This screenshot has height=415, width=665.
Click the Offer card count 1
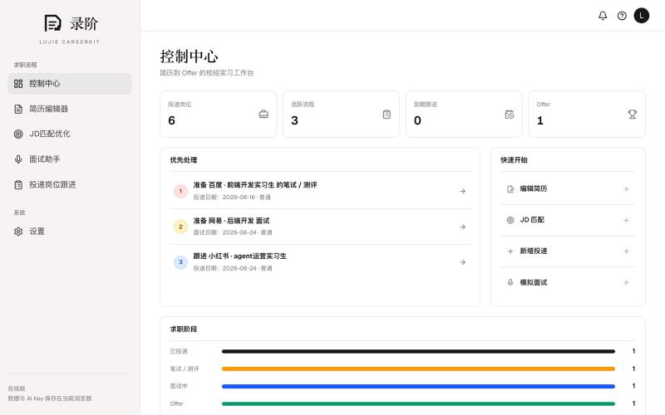point(539,120)
